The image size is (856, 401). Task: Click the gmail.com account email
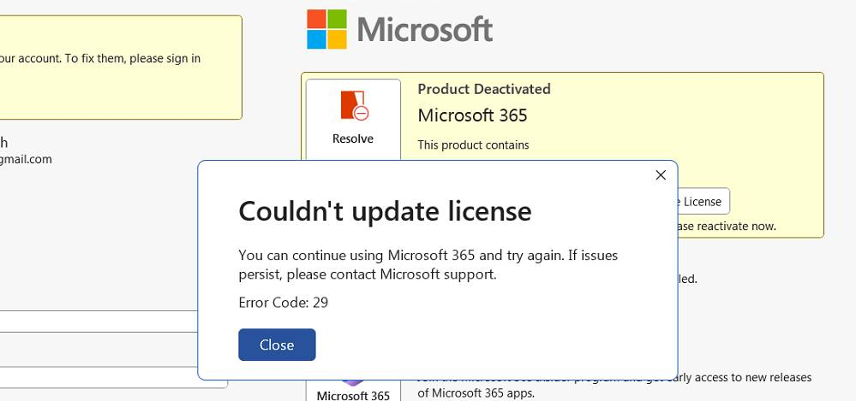click(x=26, y=159)
